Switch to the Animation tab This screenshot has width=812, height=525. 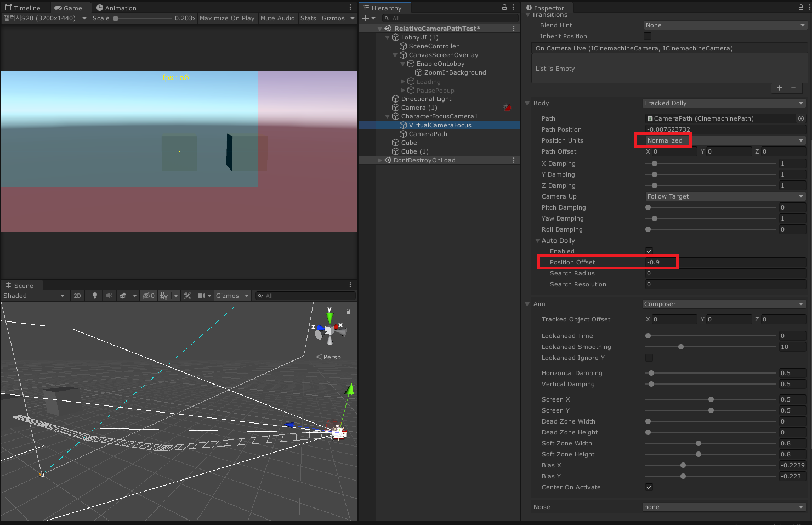[116, 8]
